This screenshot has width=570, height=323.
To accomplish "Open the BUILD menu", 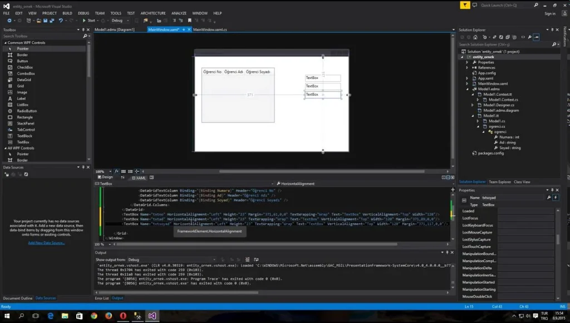I will coord(67,13).
